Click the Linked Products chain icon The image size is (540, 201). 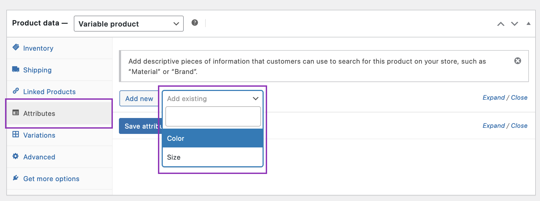(x=16, y=91)
